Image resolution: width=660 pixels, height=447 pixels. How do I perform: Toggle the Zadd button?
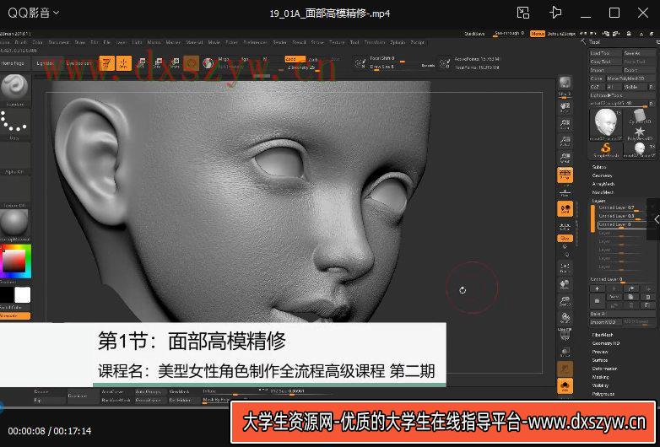[x=295, y=59]
